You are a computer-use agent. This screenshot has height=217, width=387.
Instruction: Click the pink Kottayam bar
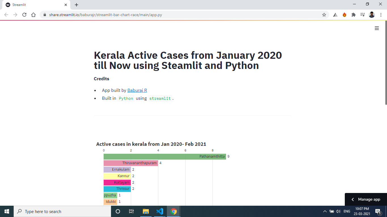click(117, 183)
